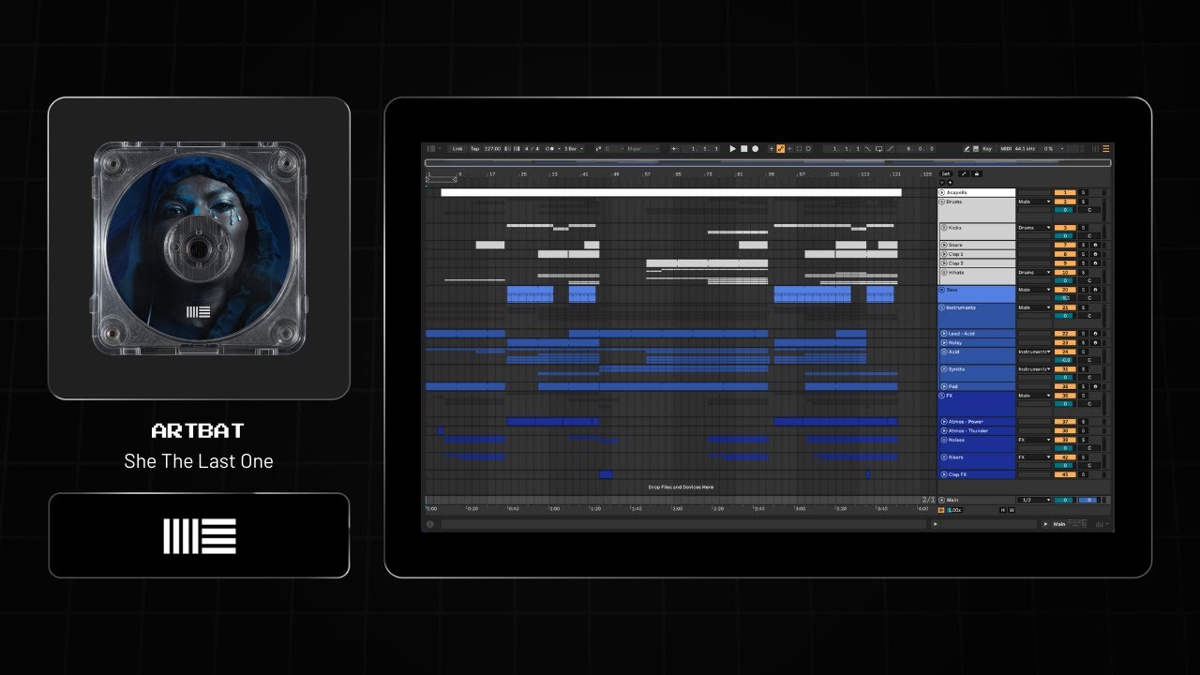The image size is (1200, 675).
Task: Click the Play button in the transport bar
Action: click(x=732, y=149)
